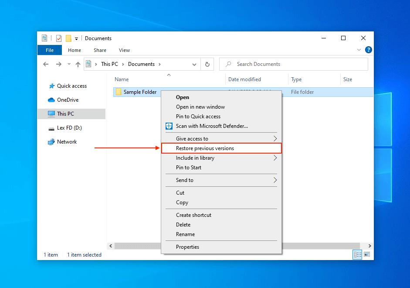Viewport: 410px width, 288px height.
Task: Click the horizontal scrollbar right arrow
Action: [x=370, y=246]
